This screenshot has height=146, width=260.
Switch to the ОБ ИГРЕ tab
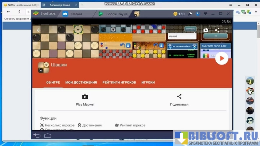pos(53,82)
